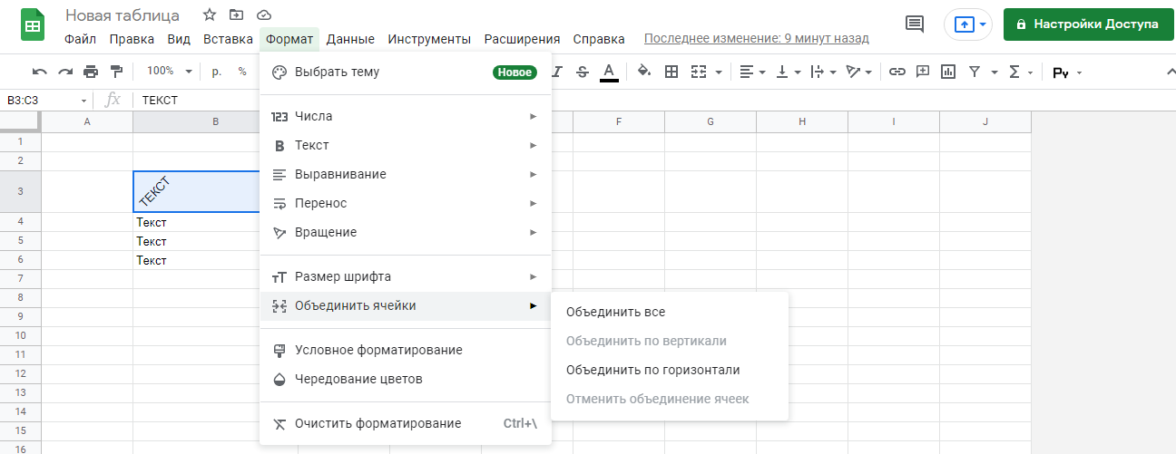Toggle the filter icon in toolbar
The image size is (1176, 454).
coord(975,72)
